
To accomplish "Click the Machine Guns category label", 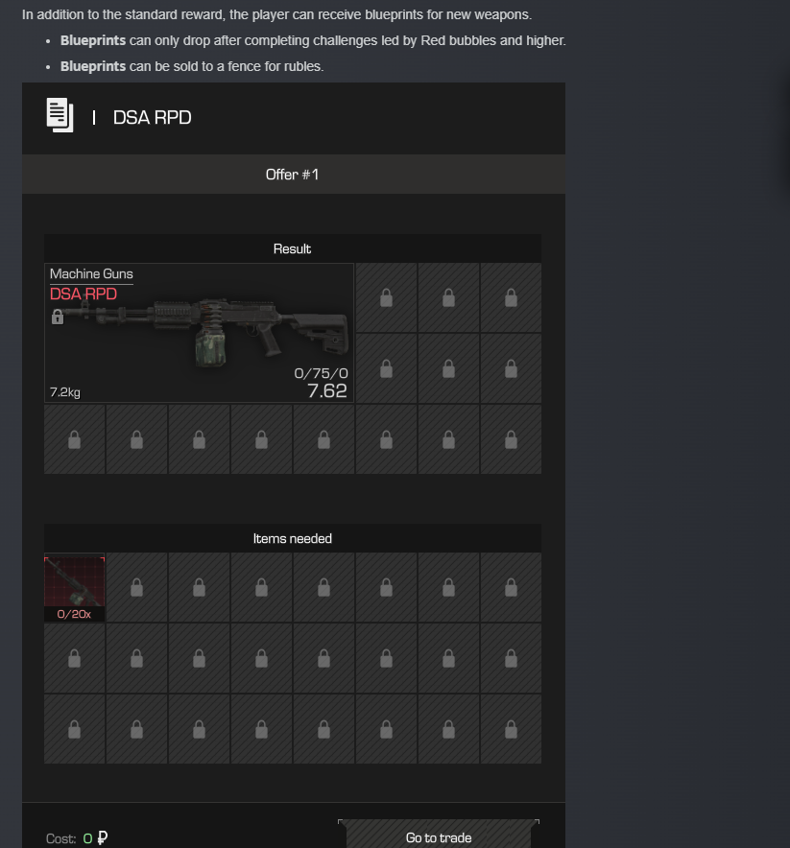I will [91, 273].
